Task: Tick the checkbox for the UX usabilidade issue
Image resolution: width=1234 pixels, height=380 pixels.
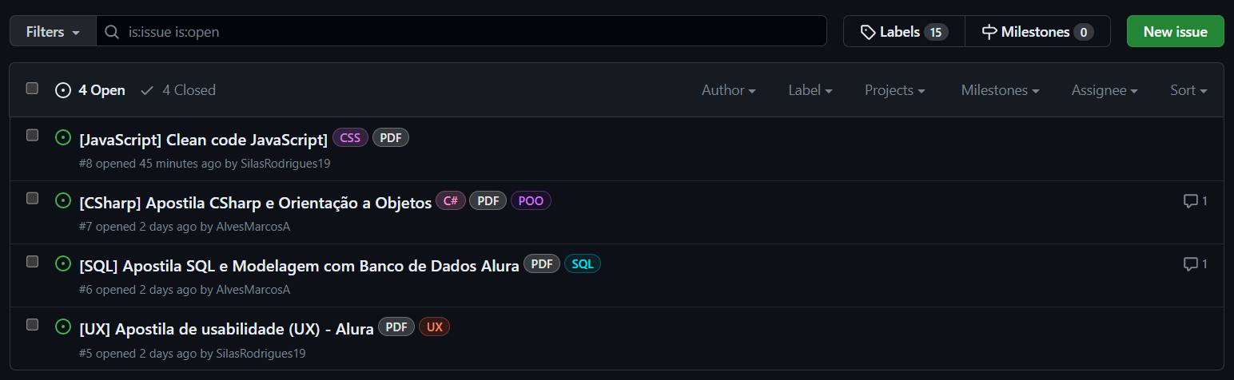Action: click(x=32, y=324)
